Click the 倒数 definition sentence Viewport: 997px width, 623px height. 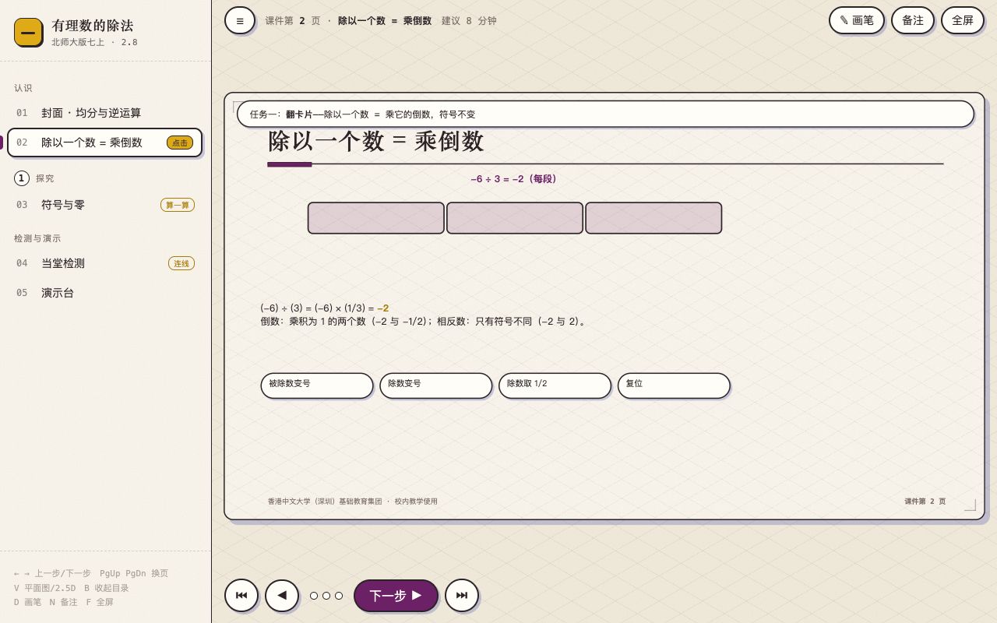tap(425, 321)
